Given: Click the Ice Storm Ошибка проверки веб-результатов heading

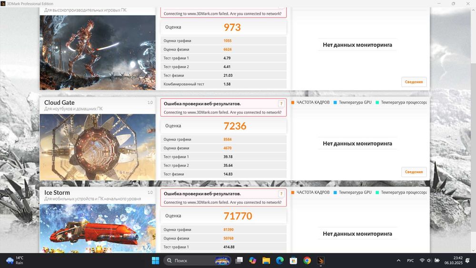Looking at the screenshot, I should tap(202, 194).
